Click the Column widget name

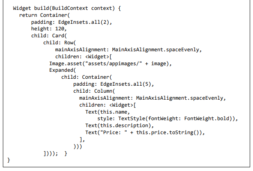coord(103,91)
